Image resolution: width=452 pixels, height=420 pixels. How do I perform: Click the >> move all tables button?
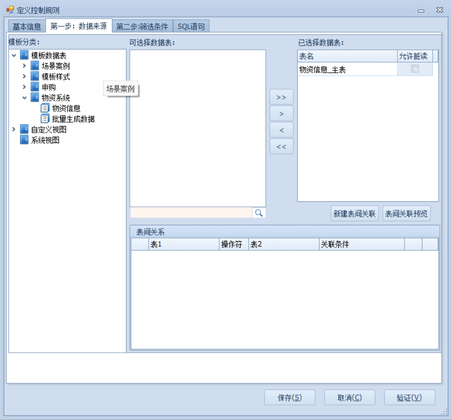coord(281,97)
